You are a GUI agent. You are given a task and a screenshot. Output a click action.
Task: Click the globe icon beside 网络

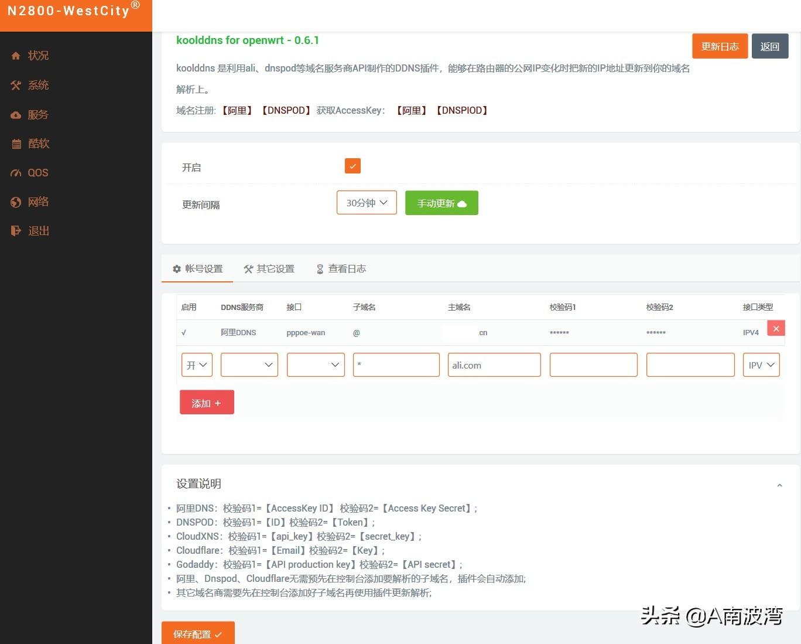[x=16, y=202]
